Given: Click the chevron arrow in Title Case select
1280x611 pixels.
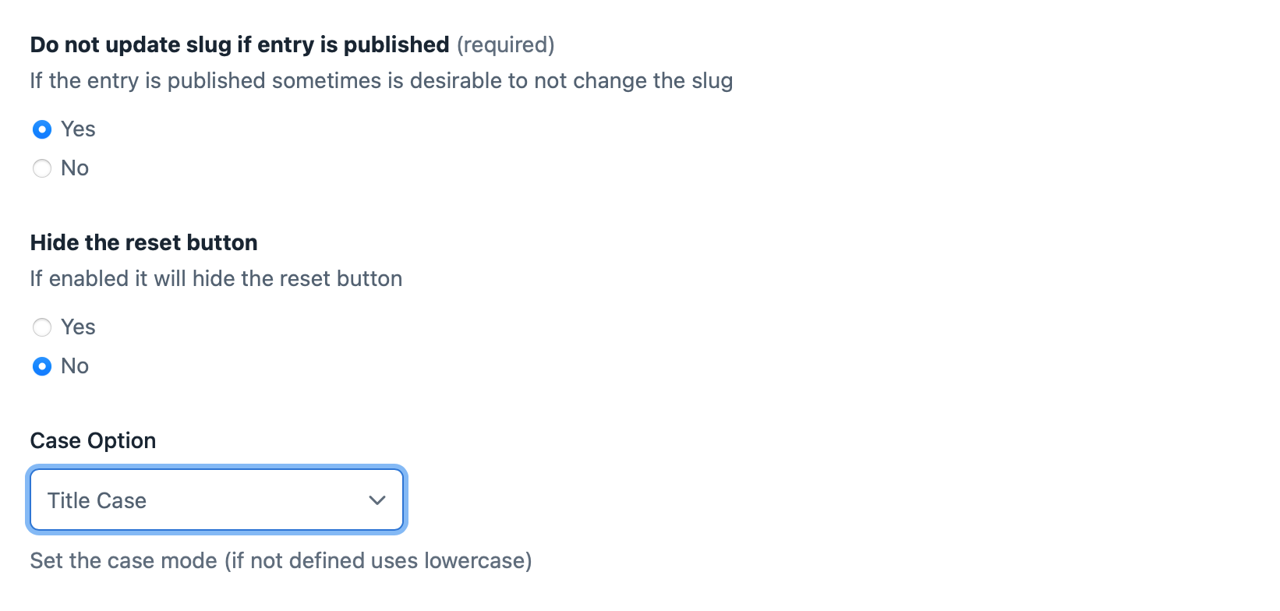Looking at the screenshot, I should pos(377,500).
